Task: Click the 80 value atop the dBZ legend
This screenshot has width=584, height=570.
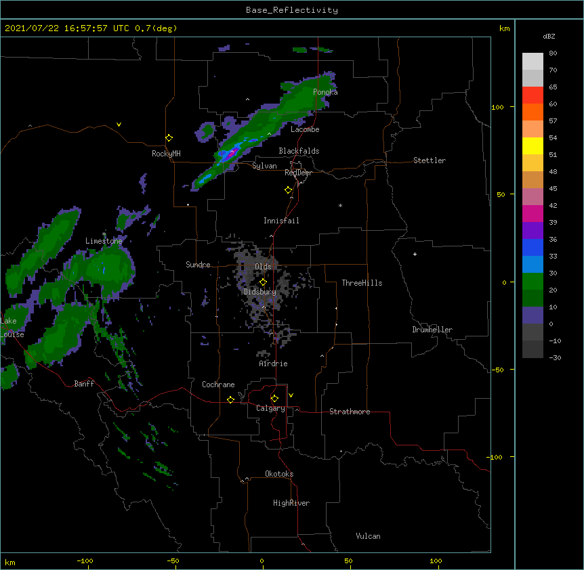Action: pos(553,53)
